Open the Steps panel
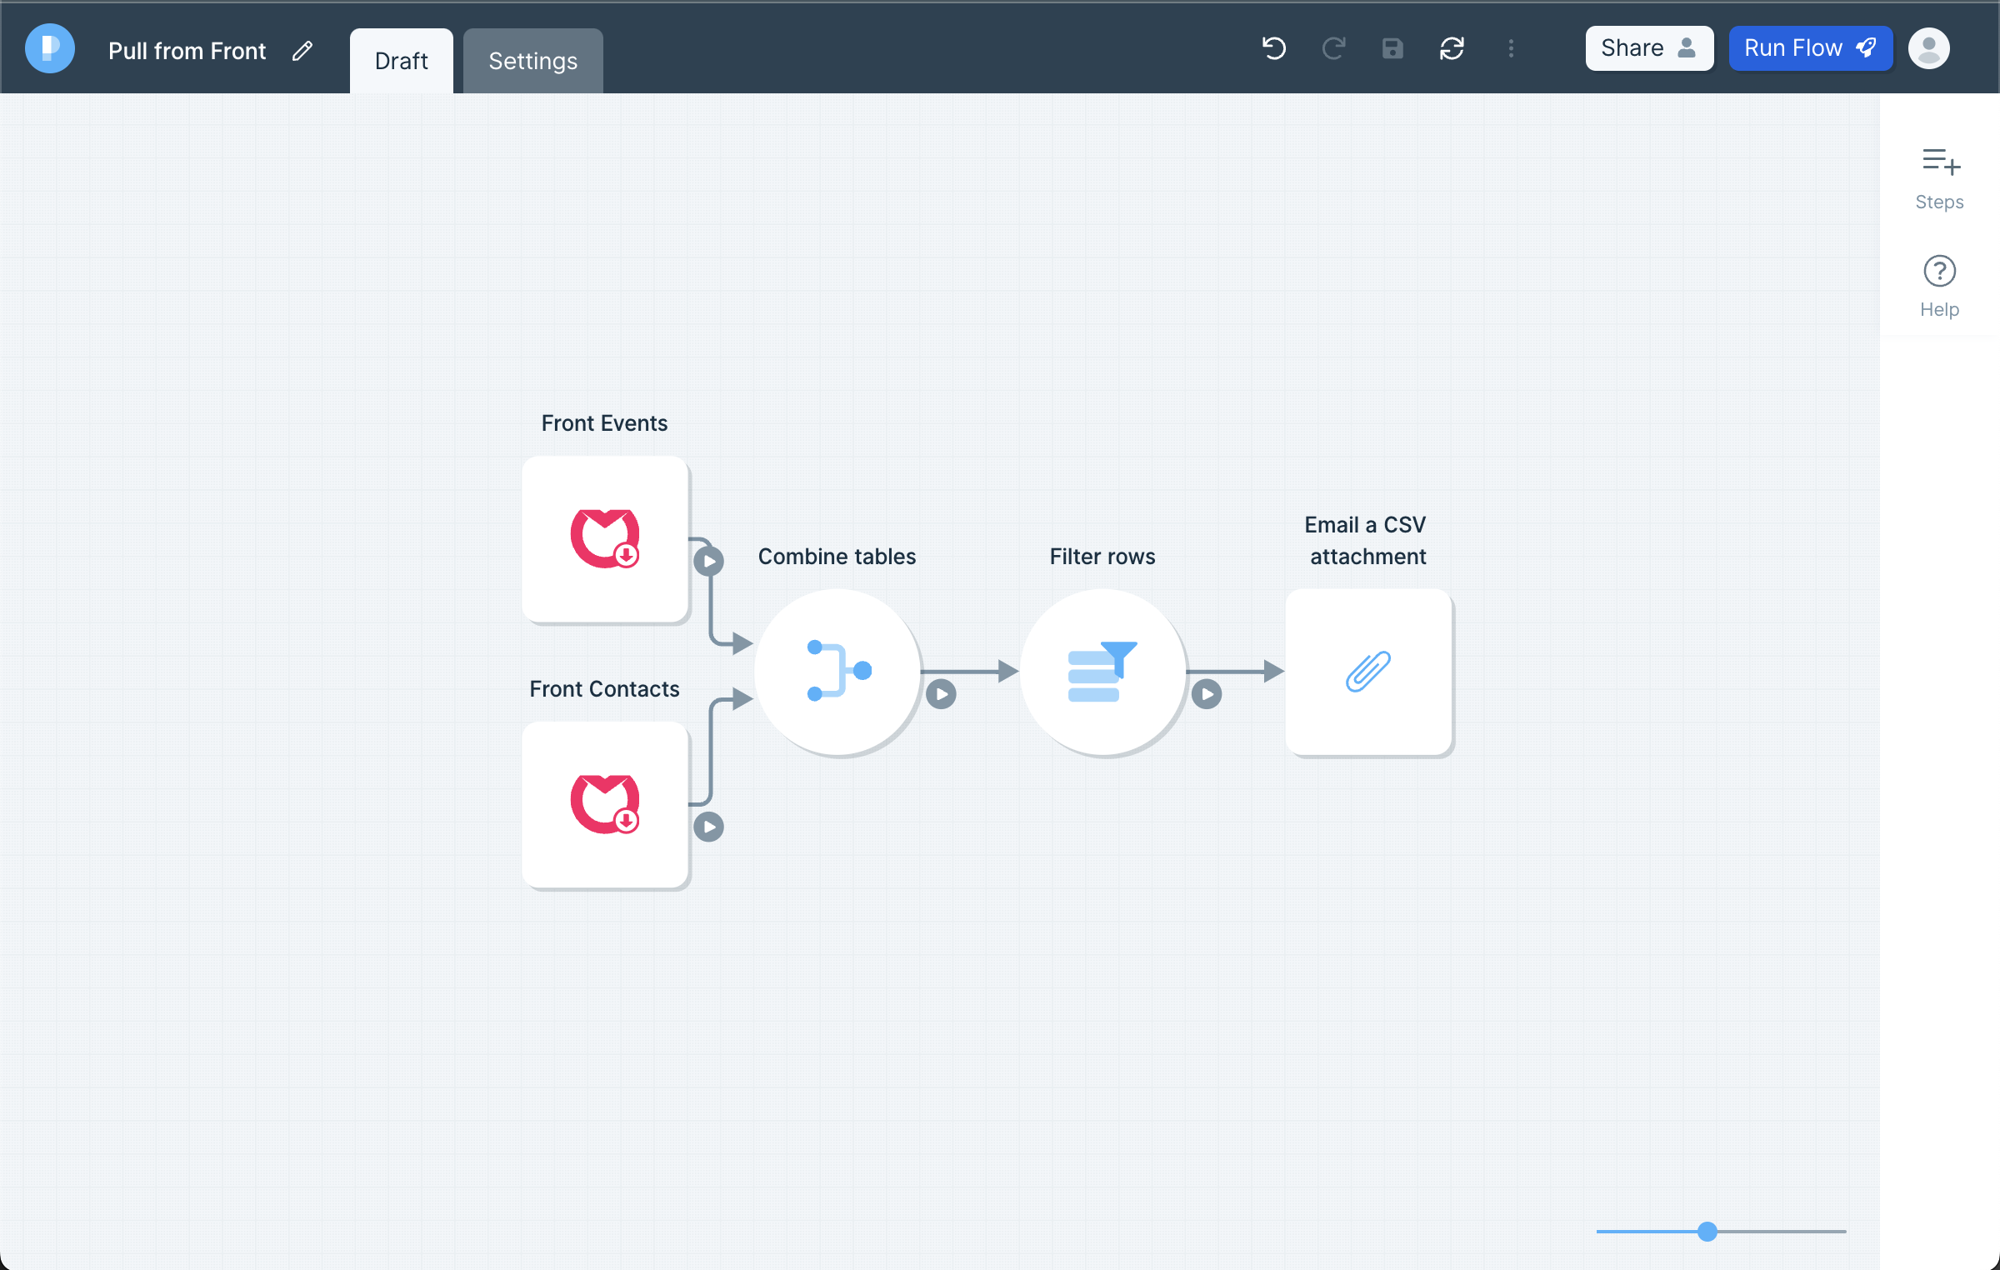Viewport: 2000px width, 1270px height. click(x=1939, y=177)
